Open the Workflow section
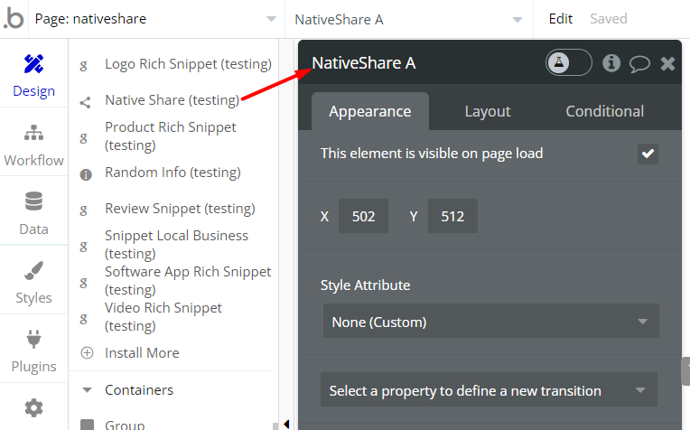The height and width of the screenshot is (430, 690). [33, 145]
